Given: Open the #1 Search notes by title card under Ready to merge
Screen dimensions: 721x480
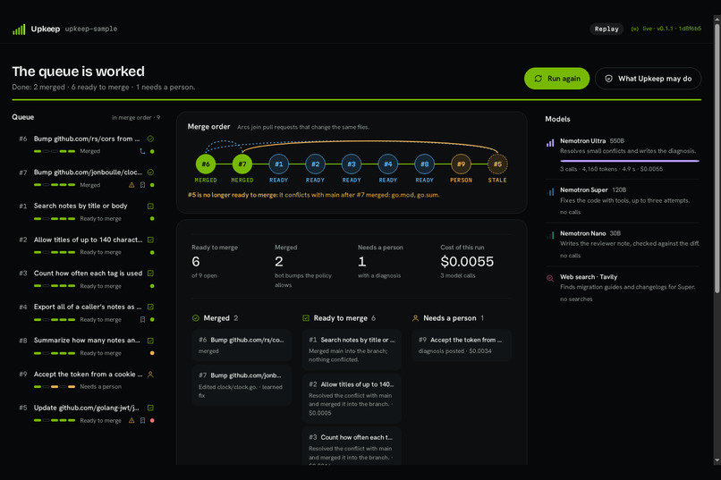Looking at the screenshot, I should pyautogui.click(x=352, y=349).
